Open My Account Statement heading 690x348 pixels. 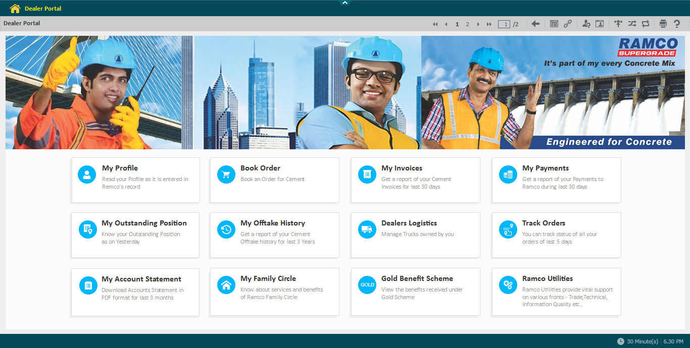tap(141, 279)
